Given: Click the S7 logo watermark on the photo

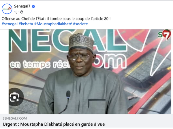Looking at the screenshot, I should pyautogui.click(x=164, y=34).
